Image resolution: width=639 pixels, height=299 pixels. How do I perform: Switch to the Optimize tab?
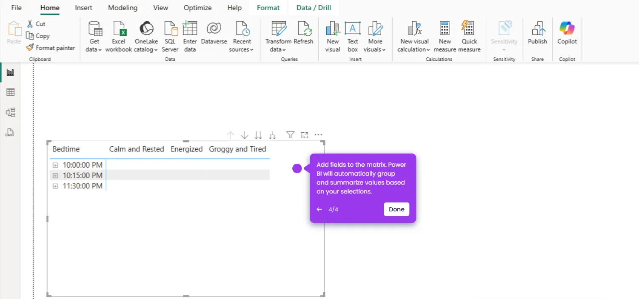tap(197, 8)
